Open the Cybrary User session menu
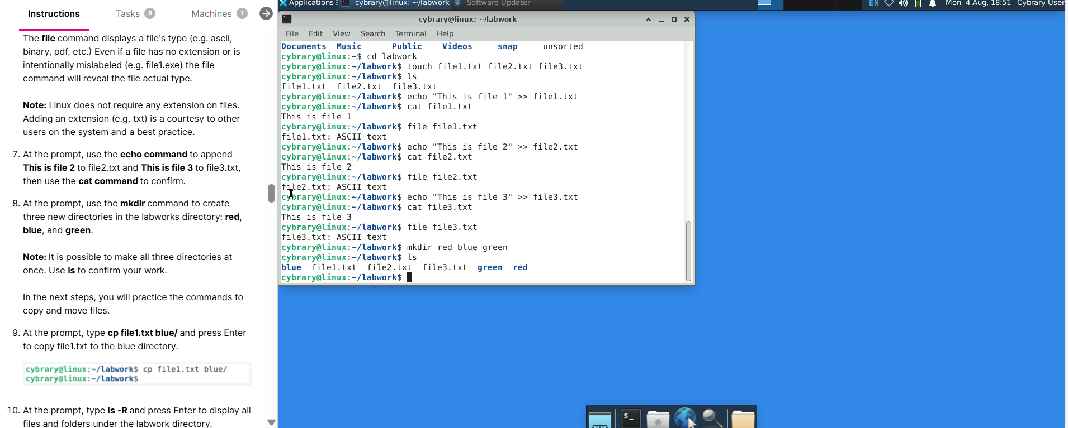This screenshot has width=1068, height=428. coord(1040,3)
